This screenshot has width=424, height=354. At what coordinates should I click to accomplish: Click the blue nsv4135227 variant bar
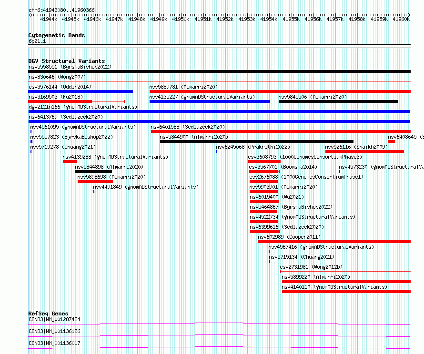point(210,101)
